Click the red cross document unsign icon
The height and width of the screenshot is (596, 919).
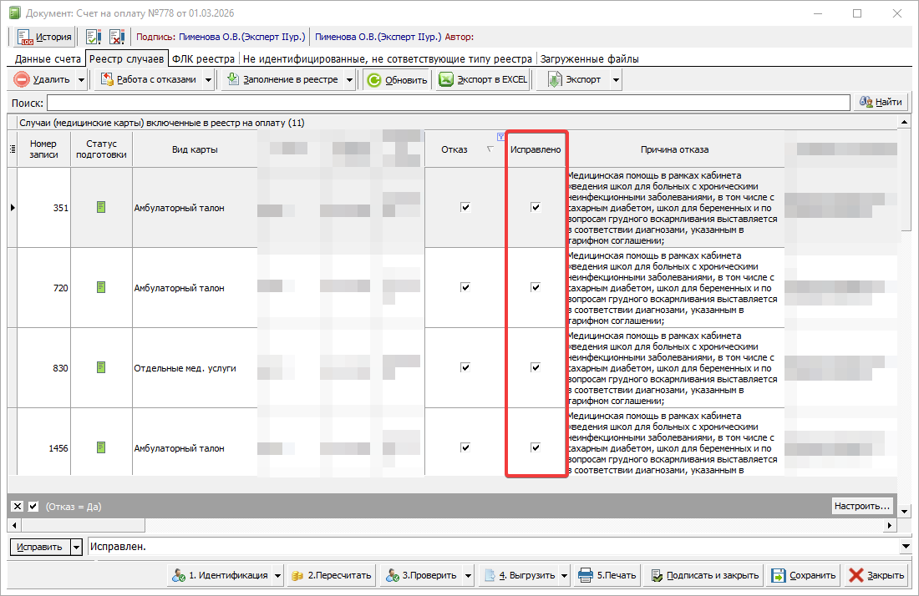click(116, 37)
